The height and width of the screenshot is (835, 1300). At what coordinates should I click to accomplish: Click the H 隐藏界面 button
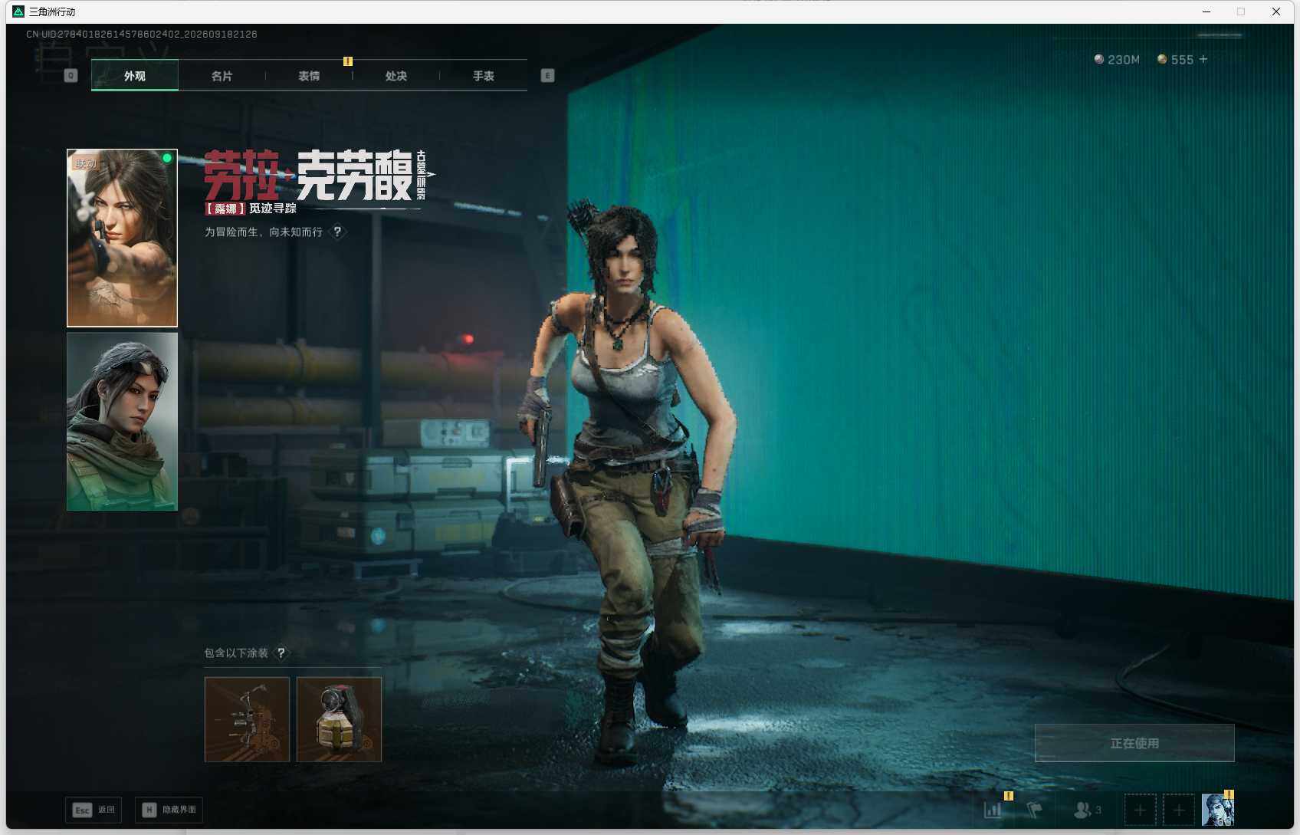coord(169,810)
